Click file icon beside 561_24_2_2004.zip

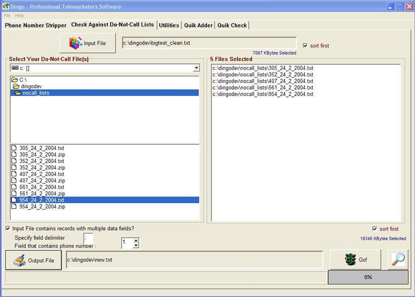point(14,193)
